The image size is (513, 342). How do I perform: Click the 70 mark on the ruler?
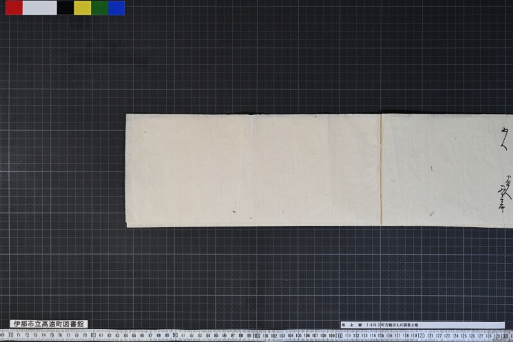coord(10,334)
